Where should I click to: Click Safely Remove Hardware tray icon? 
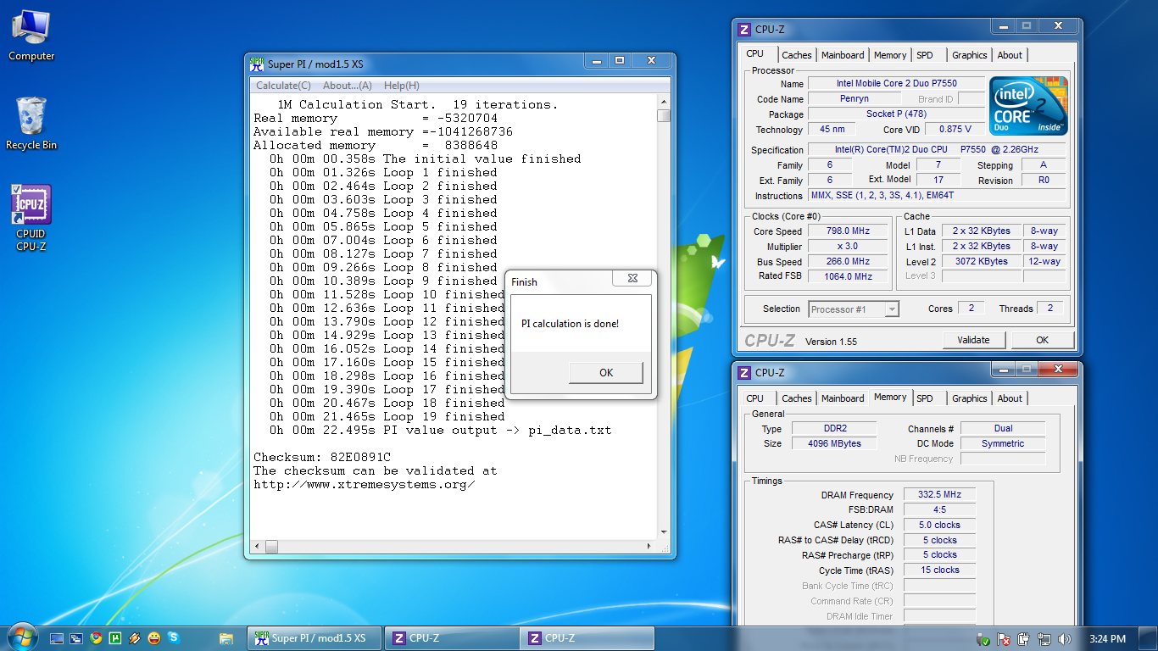(983, 639)
